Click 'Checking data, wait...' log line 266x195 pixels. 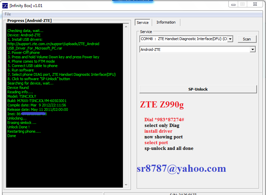pos(25,31)
